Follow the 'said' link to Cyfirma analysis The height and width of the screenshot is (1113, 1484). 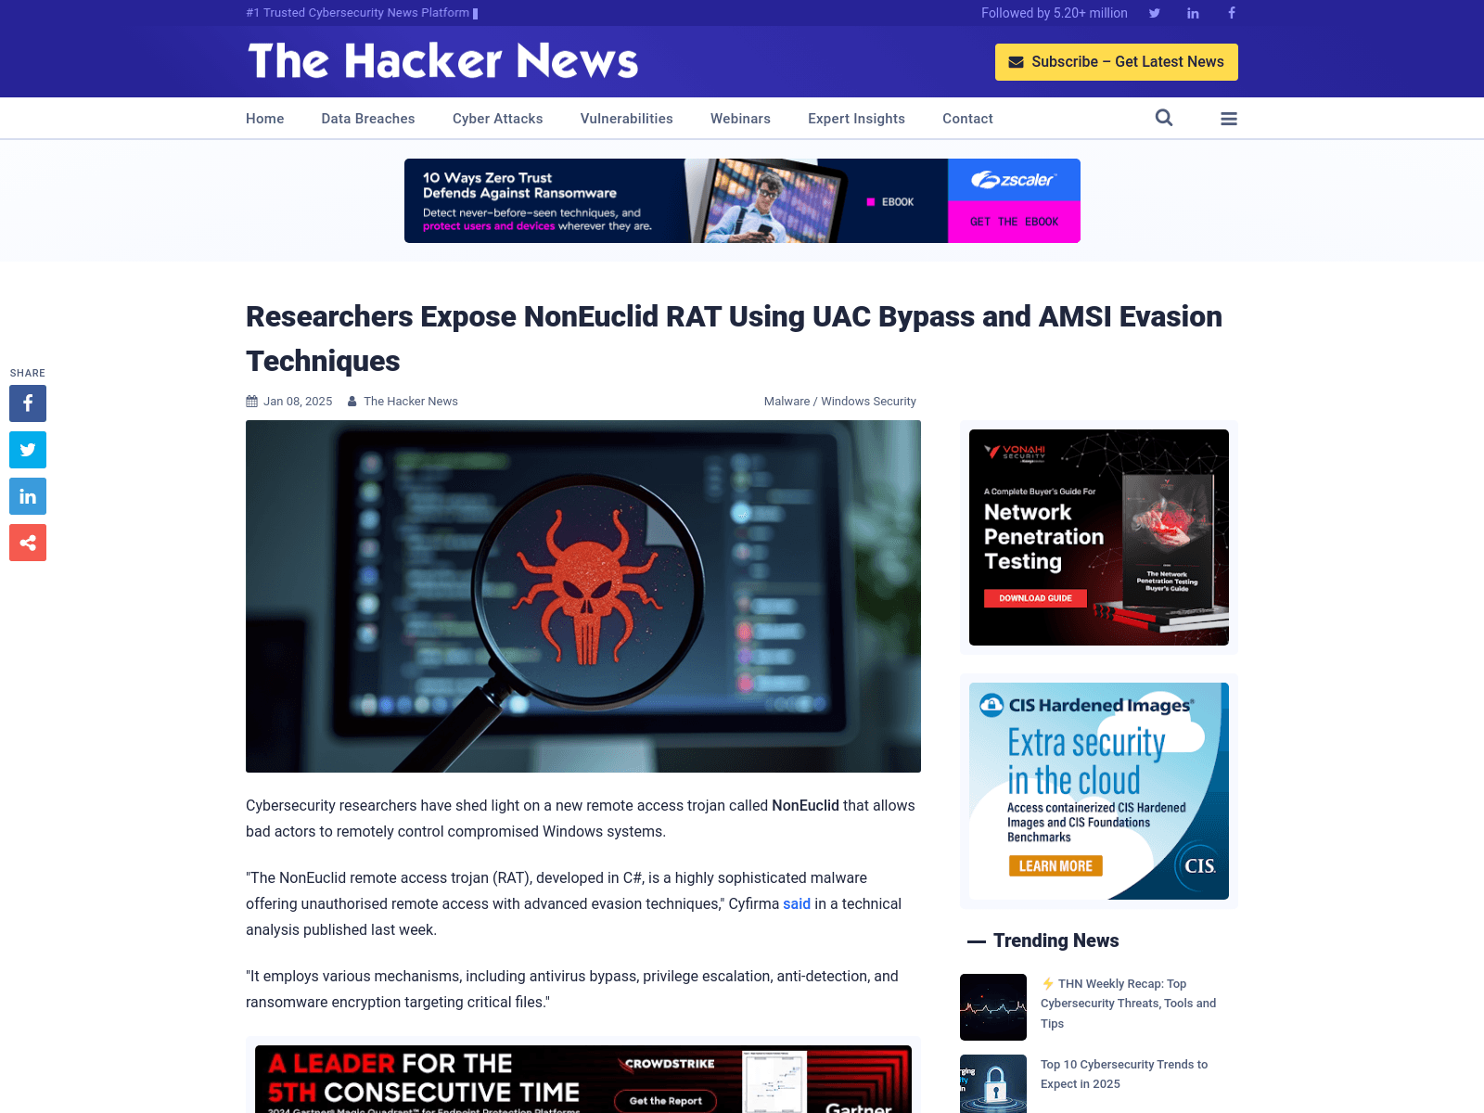pyautogui.click(x=797, y=903)
